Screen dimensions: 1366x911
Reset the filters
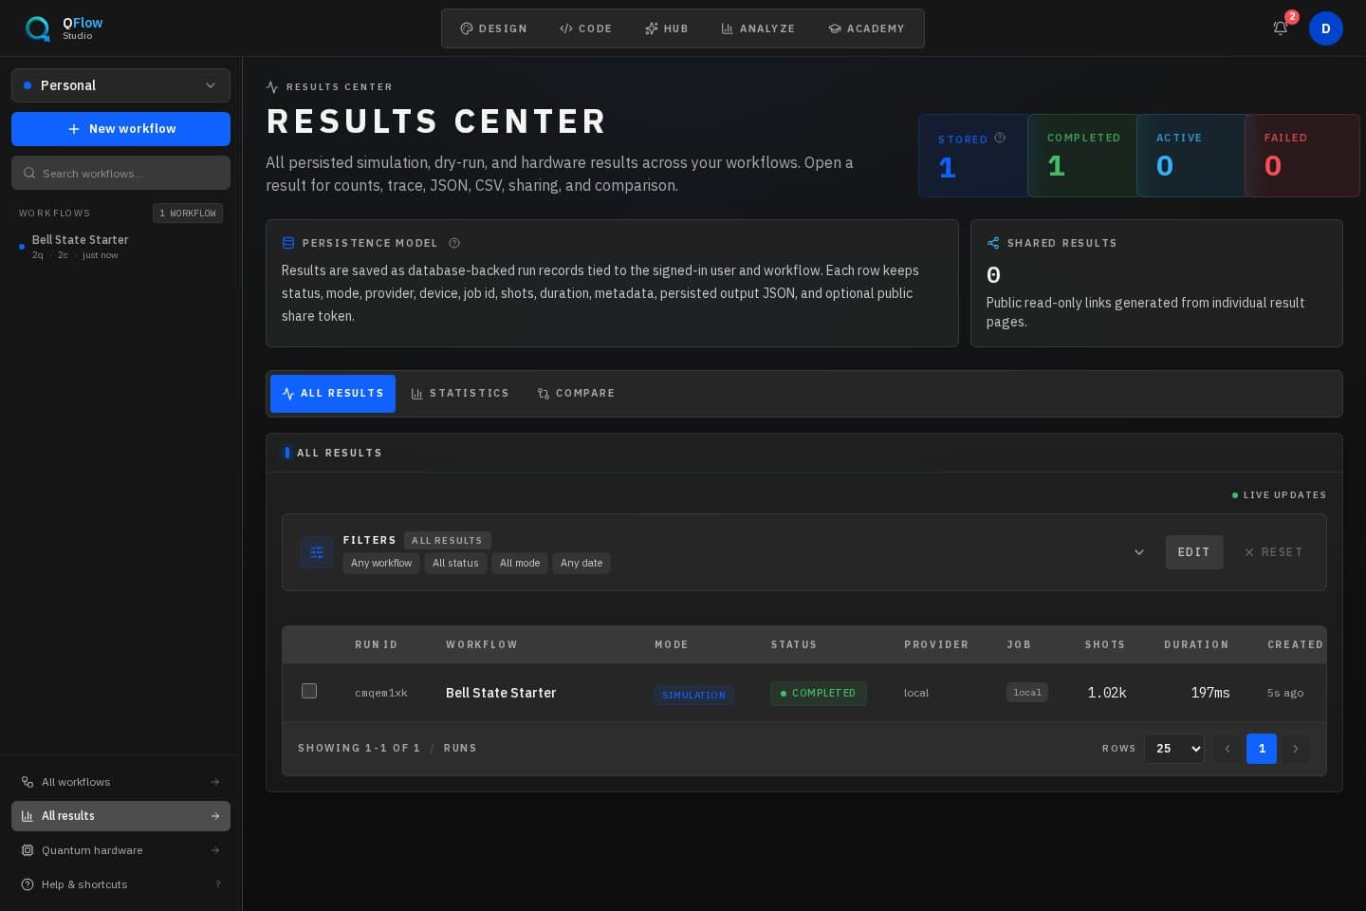(x=1273, y=552)
